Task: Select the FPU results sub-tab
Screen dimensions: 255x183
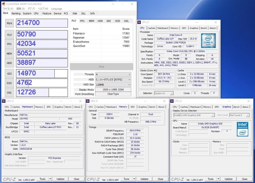Action: tap(82, 21)
